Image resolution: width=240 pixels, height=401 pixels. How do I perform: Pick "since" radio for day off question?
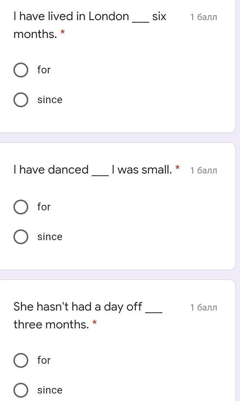click(x=21, y=390)
